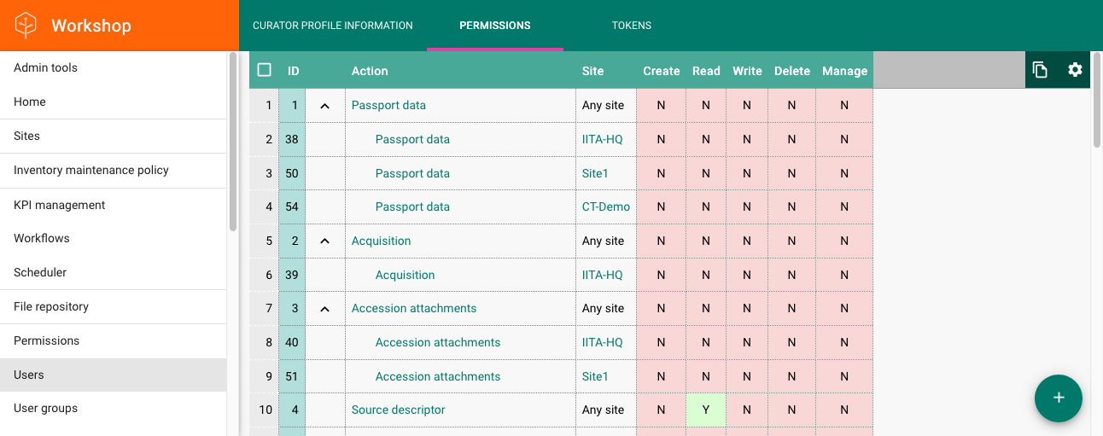Click the Create column header
This screenshot has height=436, width=1103.
(x=661, y=71)
